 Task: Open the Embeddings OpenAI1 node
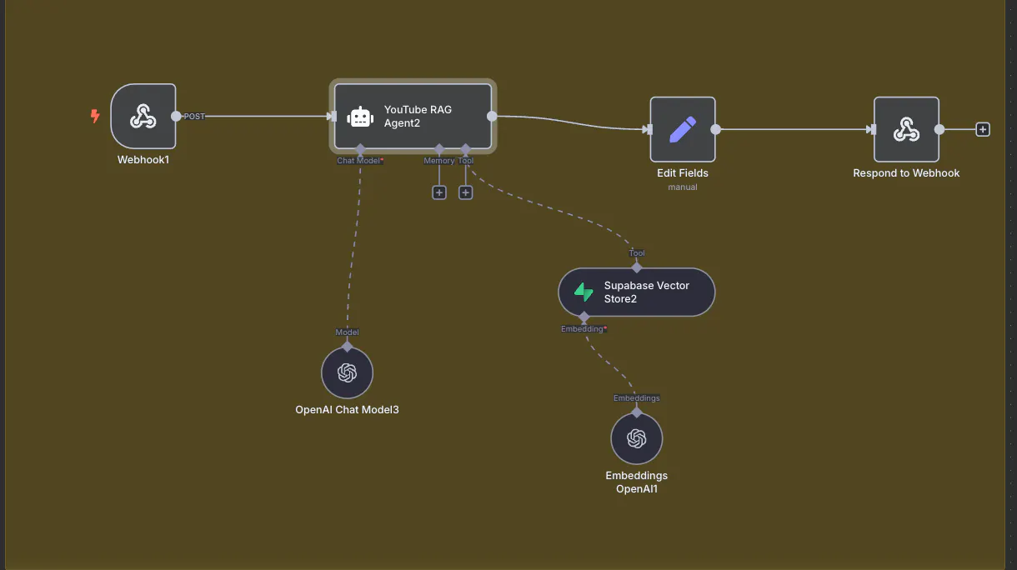click(637, 438)
